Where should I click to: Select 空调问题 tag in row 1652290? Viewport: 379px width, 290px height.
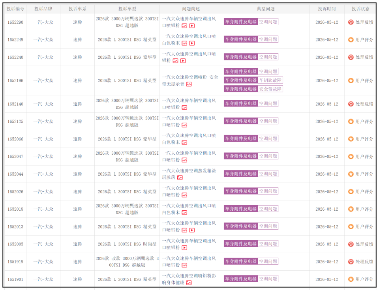(x=268, y=22)
